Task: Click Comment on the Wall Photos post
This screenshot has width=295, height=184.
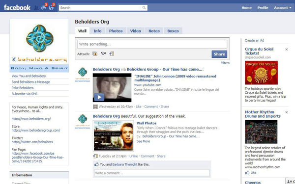Action: pyautogui.click(x=147, y=156)
